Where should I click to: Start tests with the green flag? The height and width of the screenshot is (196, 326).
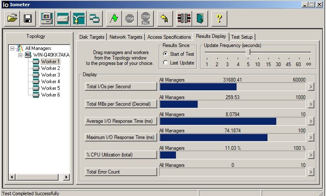[114, 19]
